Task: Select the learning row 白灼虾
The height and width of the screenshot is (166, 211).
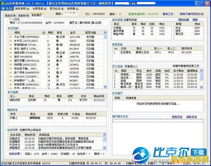Action: 58,100
